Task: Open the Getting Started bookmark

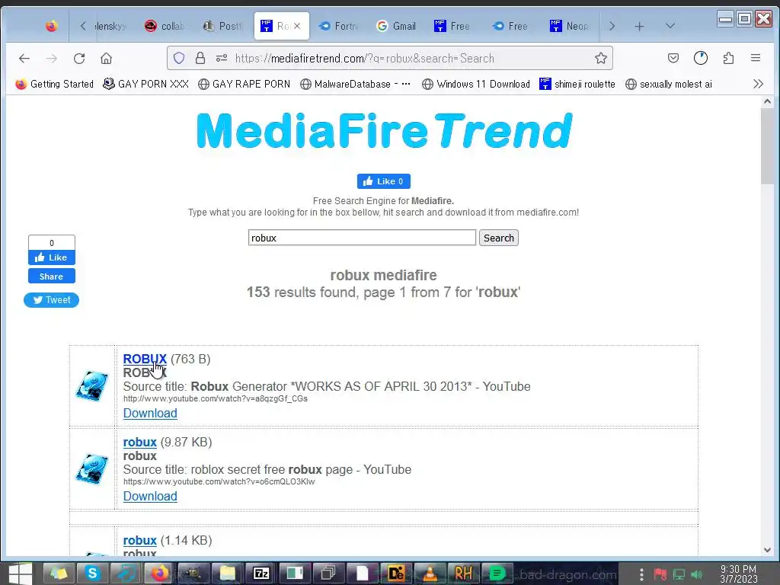Action: [55, 84]
